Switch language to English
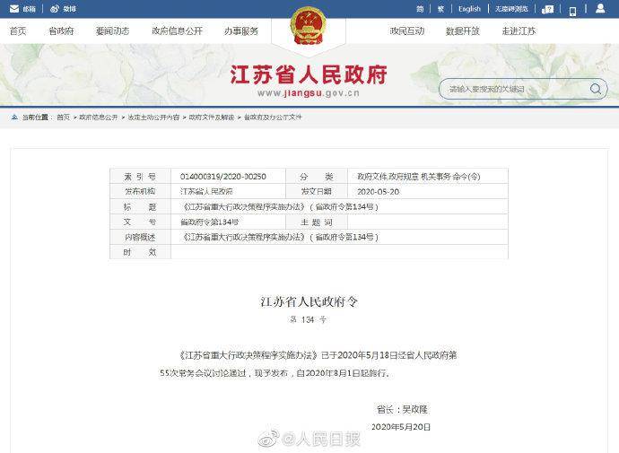Viewport: 619px width, 453px height. 469,9
